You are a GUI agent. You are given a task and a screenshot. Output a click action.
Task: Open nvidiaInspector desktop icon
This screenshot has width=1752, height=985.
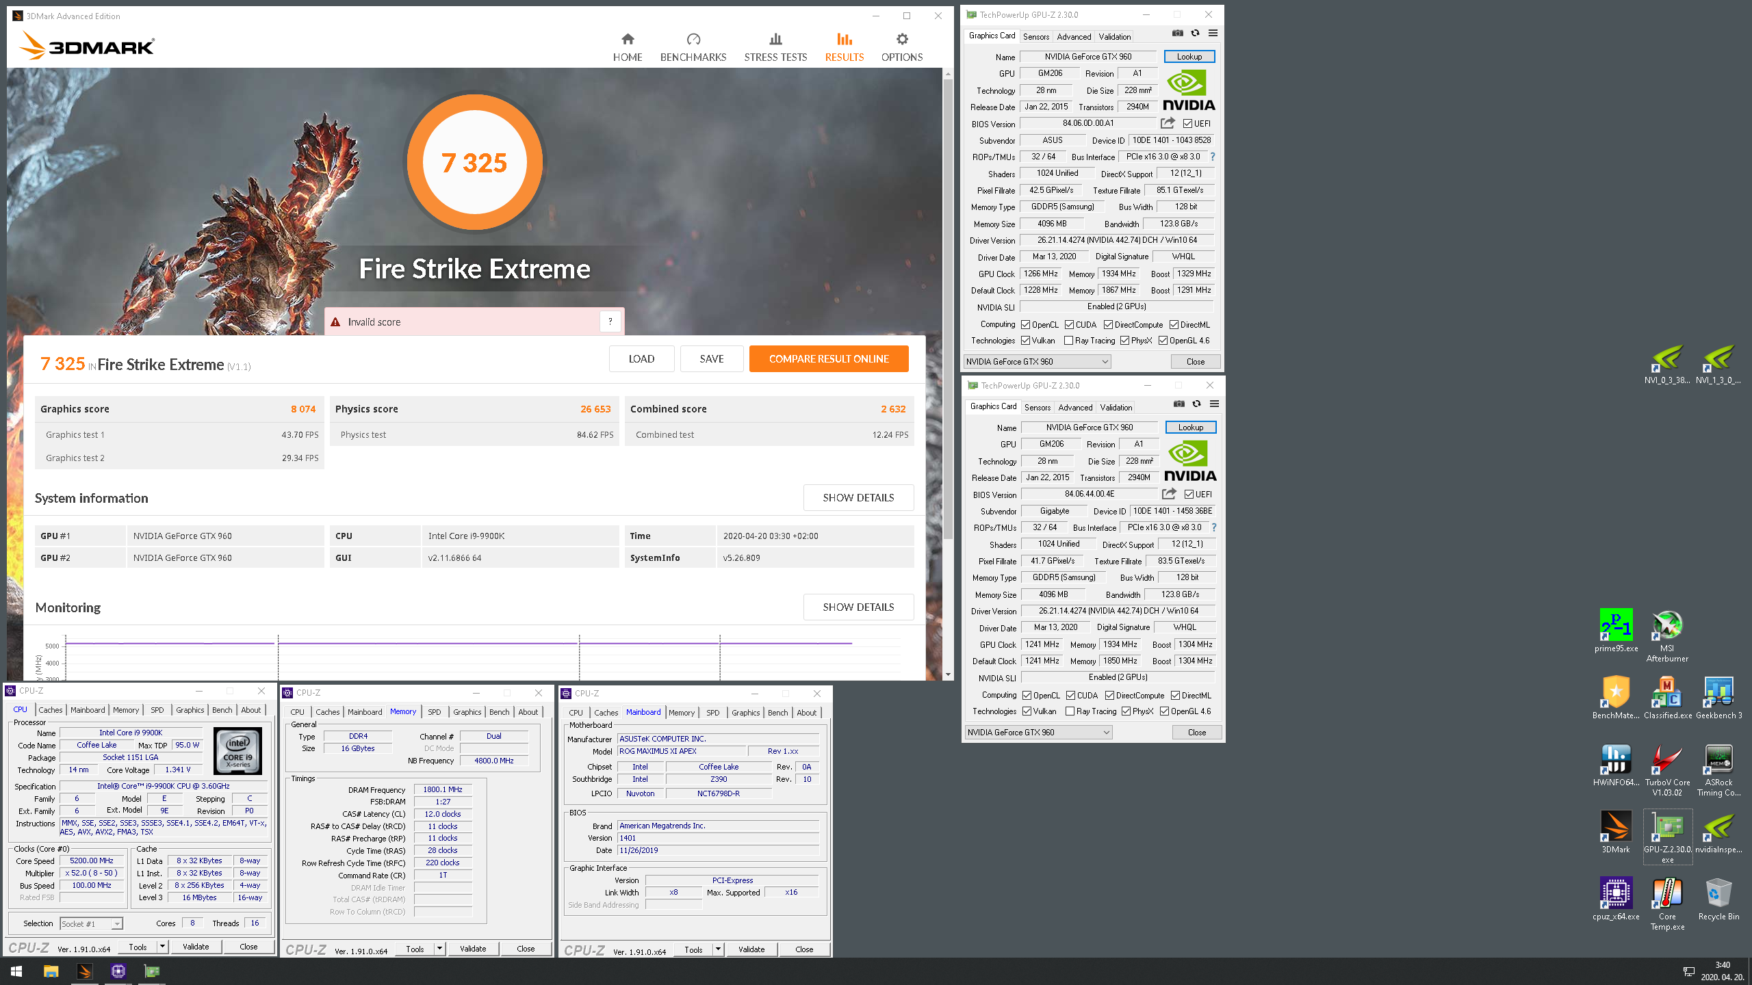(x=1718, y=832)
